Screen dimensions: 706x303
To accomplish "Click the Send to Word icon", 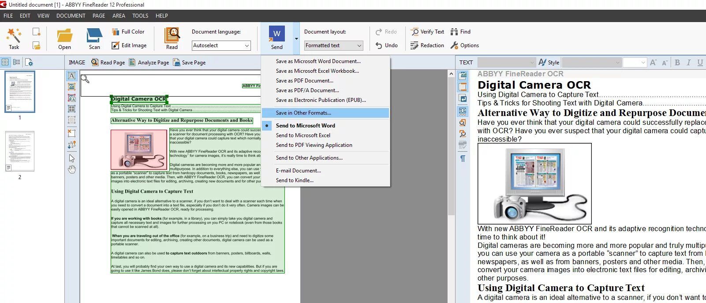I will 277,34.
